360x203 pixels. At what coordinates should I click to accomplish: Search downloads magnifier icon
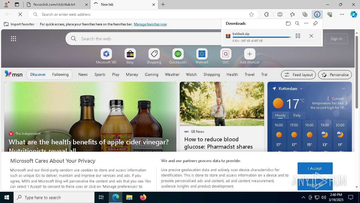[x=297, y=23]
